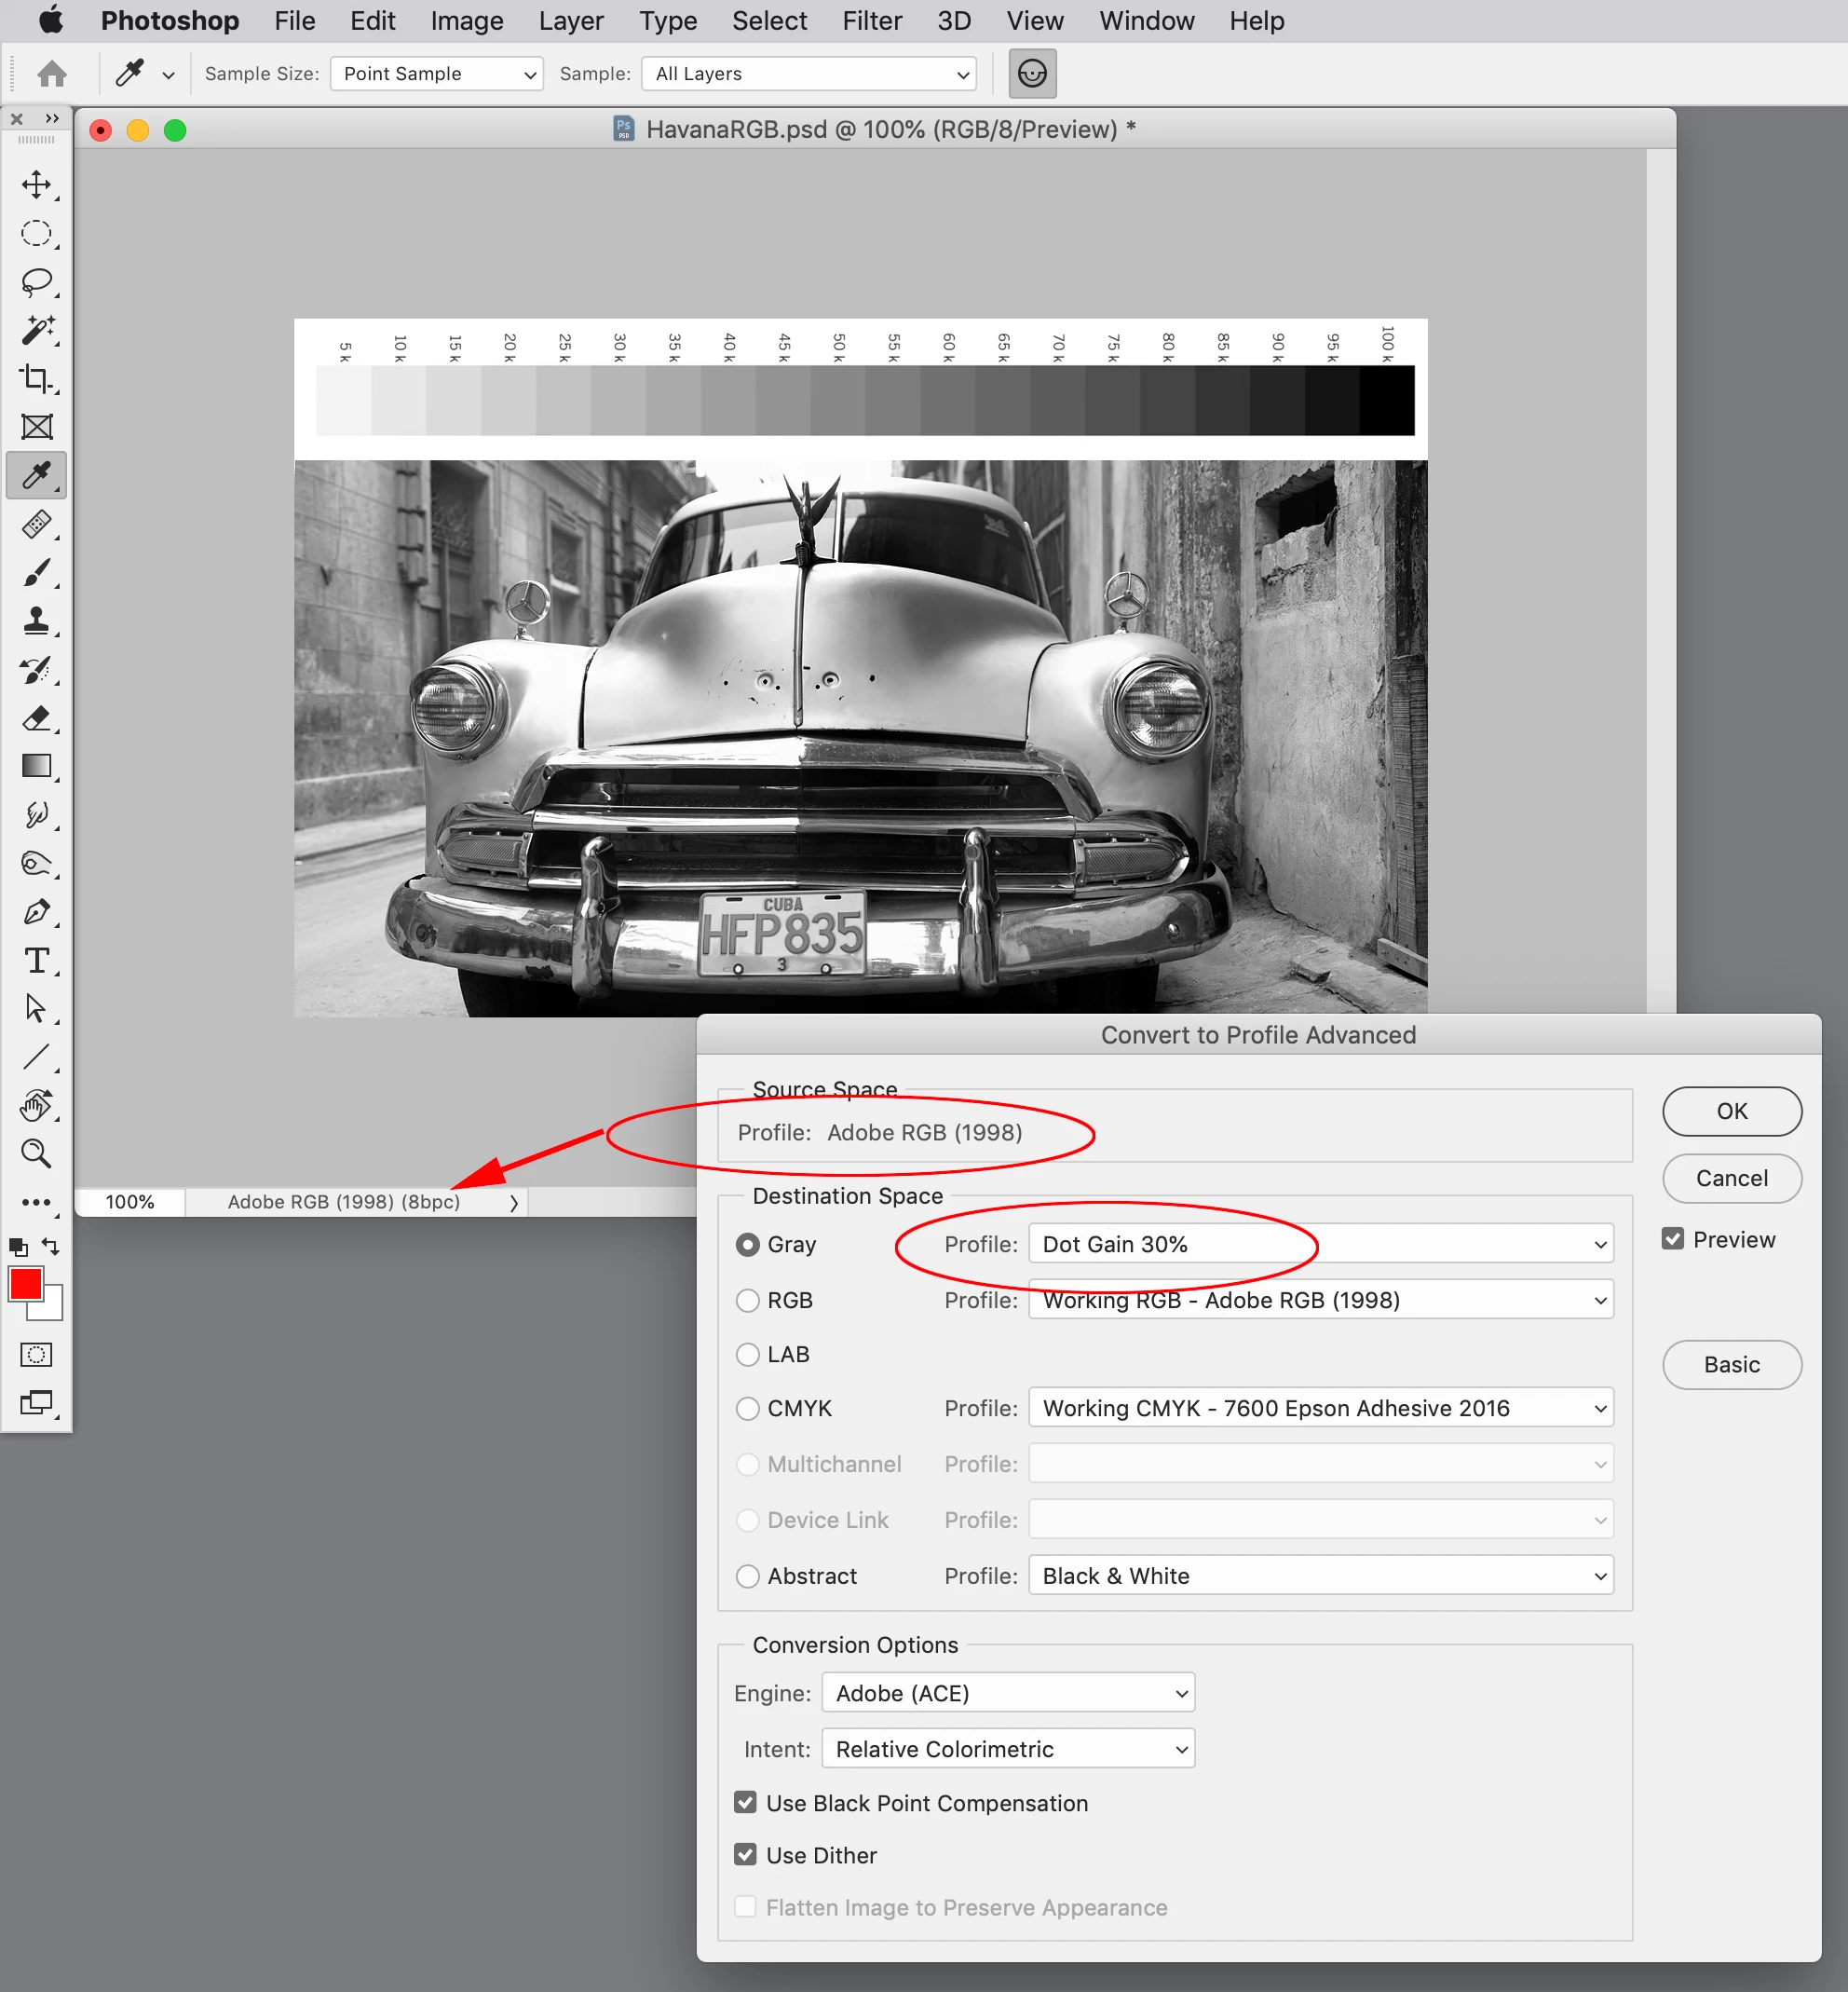Screen dimensions: 1848x1992
Task: Click the OK button in dialog
Action: click(x=1731, y=1111)
